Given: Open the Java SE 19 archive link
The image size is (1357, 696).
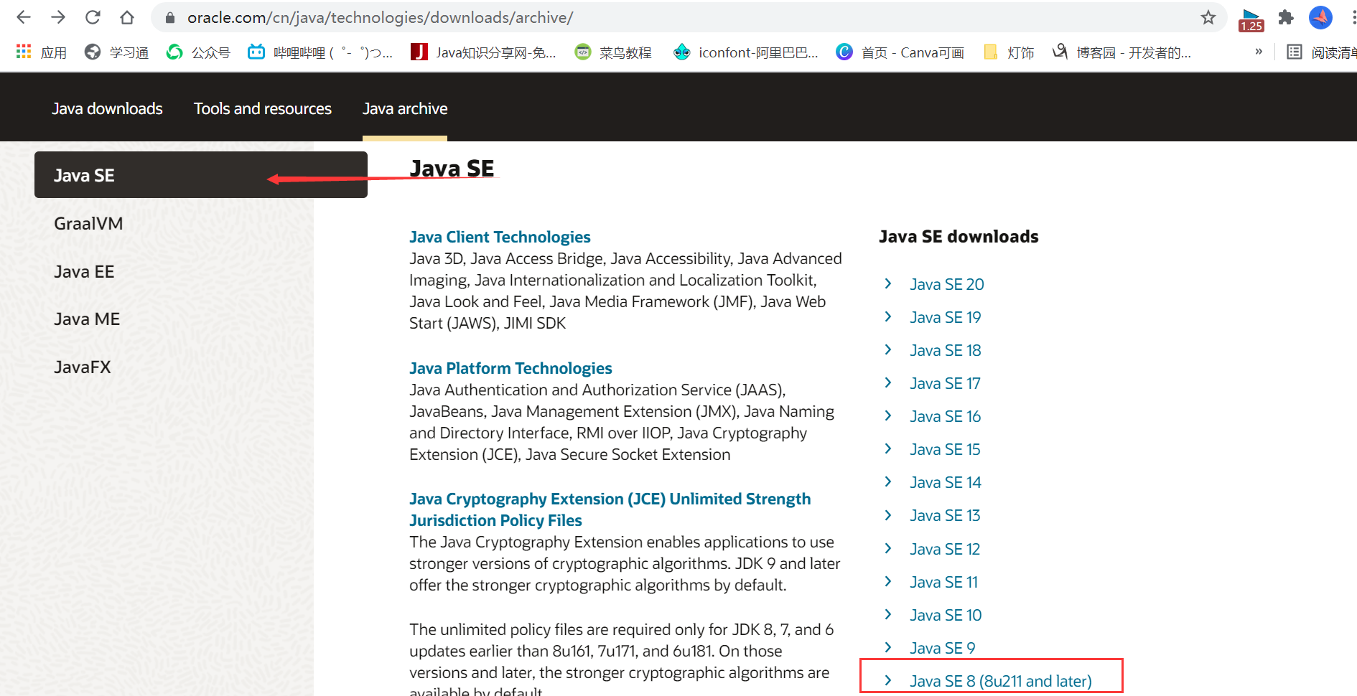Looking at the screenshot, I should coord(946,318).
